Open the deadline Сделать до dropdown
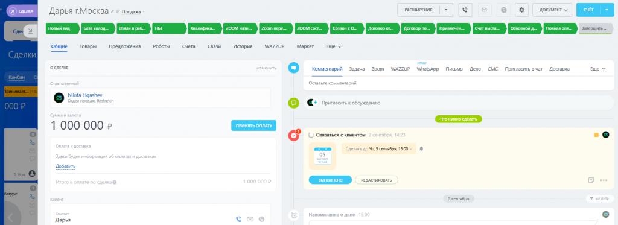Screen dimensions: 618x225 pos(378,148)
